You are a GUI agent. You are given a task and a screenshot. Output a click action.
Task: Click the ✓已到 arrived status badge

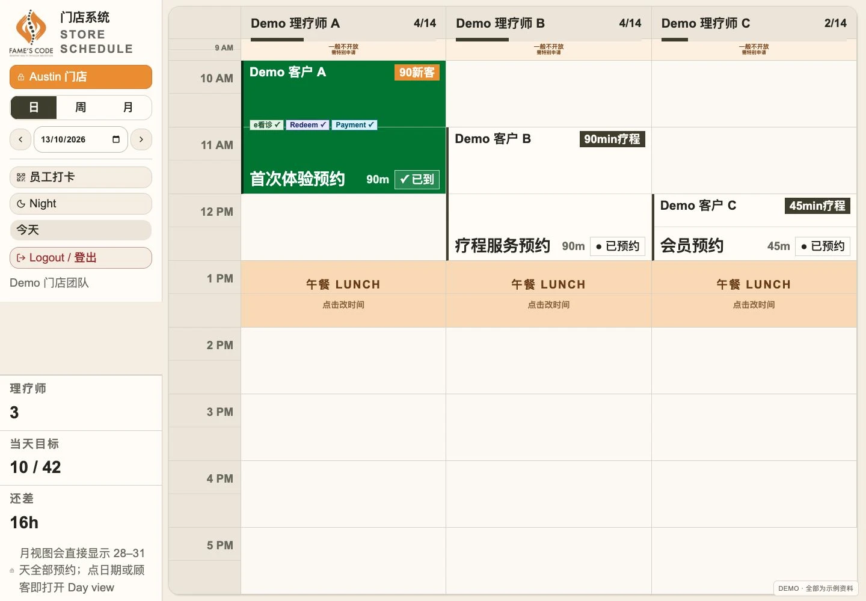tap(417, 179)
